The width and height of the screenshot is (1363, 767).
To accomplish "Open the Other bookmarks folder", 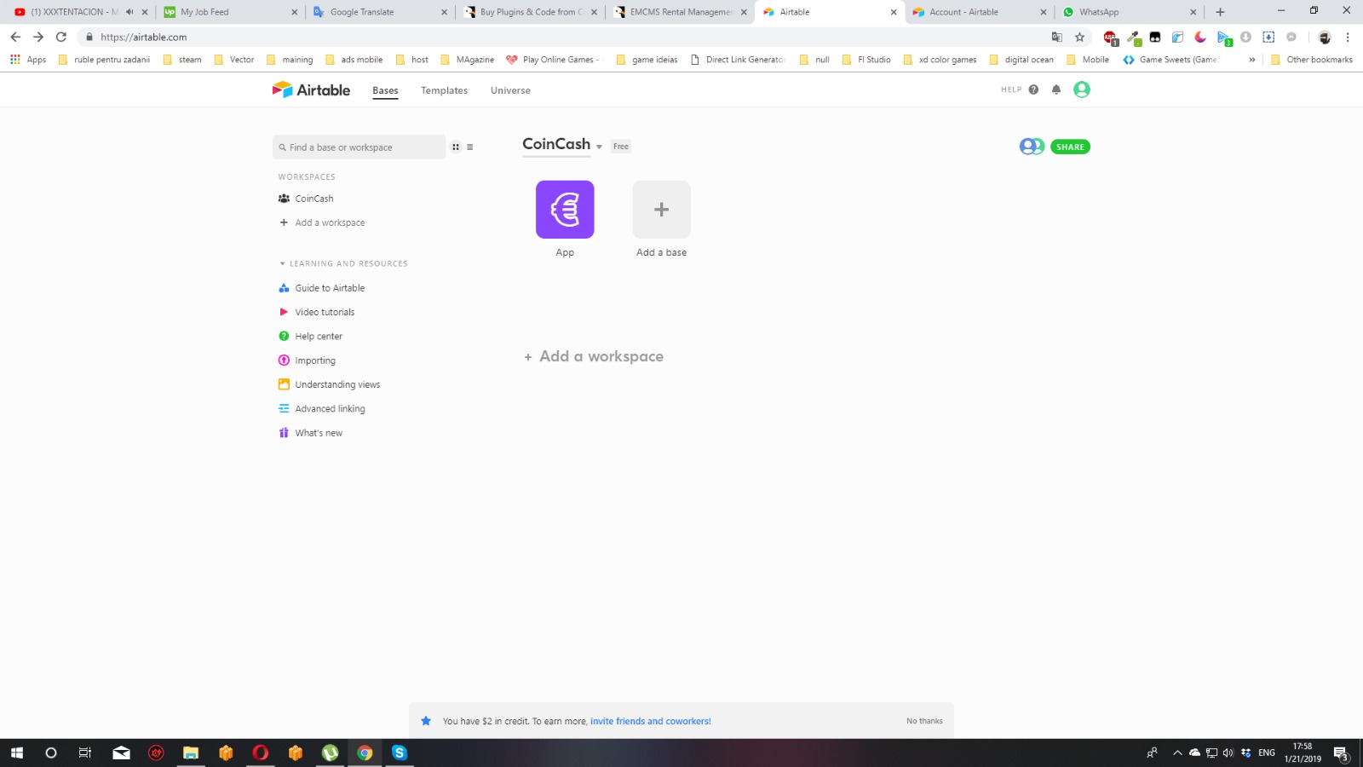I will 1311,60.
